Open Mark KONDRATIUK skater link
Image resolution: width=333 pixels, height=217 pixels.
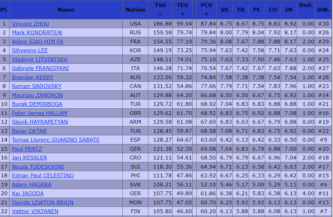tap(37, 33)
